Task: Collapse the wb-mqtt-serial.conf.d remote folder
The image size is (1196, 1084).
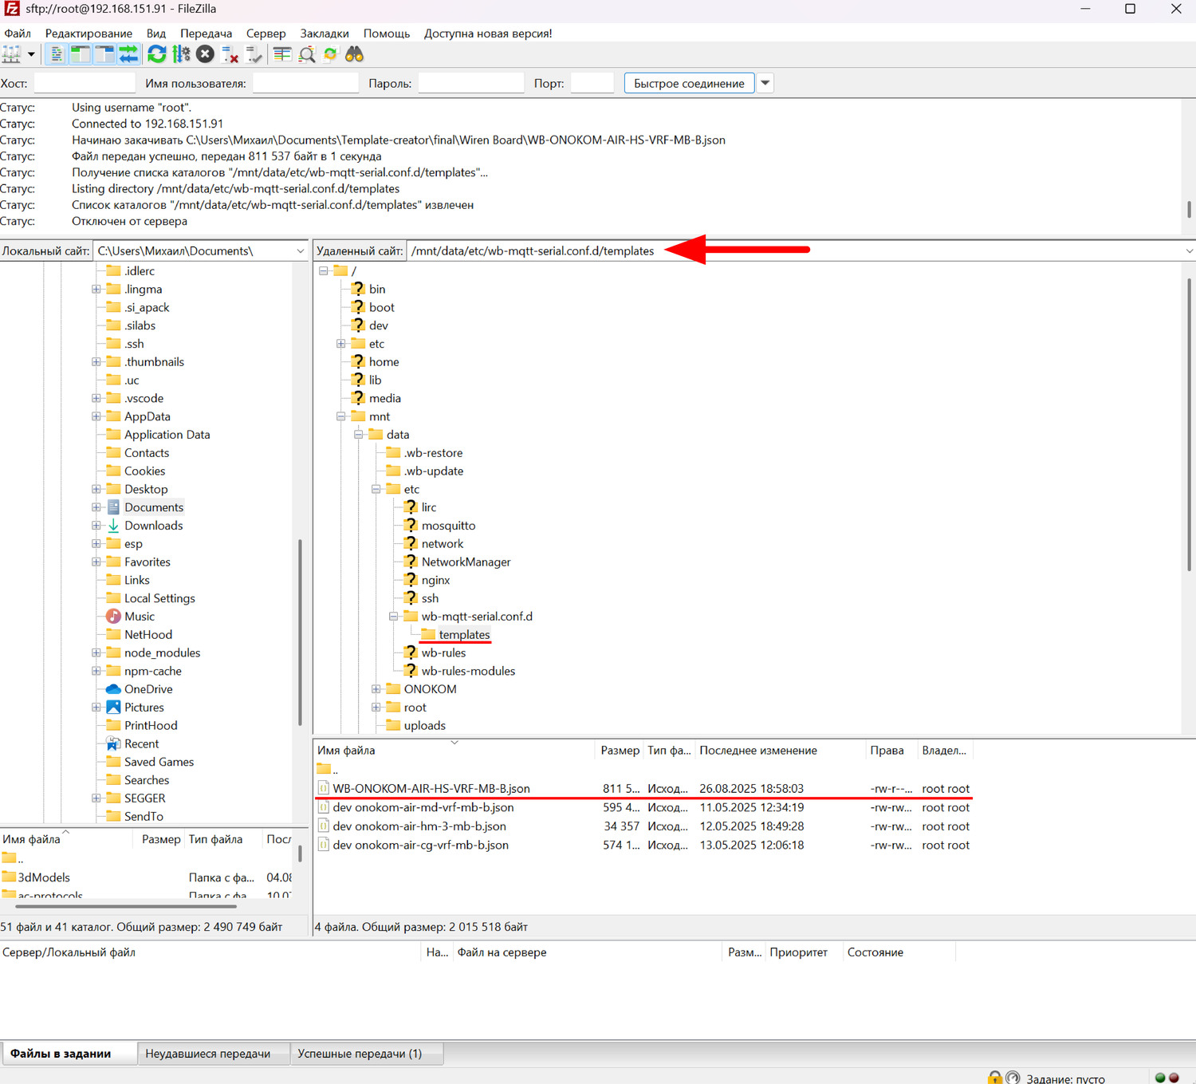Action: click(x=393, y=617)
